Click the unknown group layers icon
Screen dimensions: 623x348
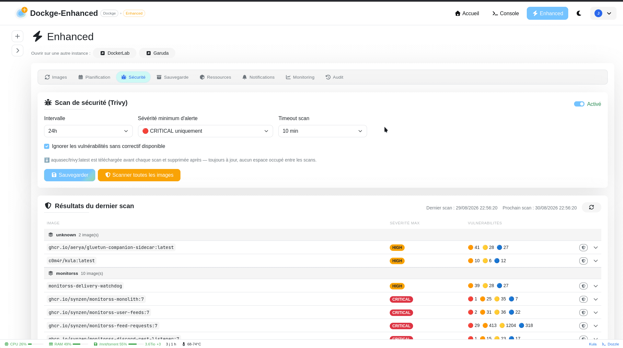(x=51, y=235)
